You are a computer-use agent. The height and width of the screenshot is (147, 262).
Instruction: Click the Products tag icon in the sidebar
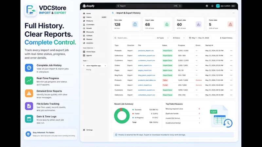tap(84, 21)
